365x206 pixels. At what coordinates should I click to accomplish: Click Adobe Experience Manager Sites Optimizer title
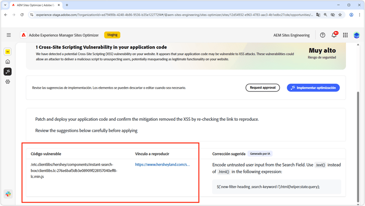tap(64, 35)
